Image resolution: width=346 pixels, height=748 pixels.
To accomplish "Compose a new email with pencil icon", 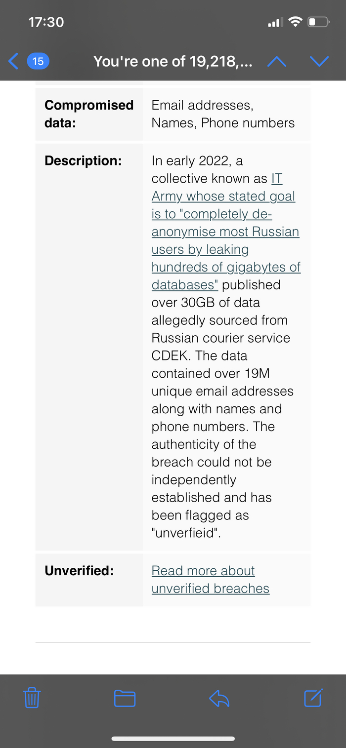I will (313, 697).
